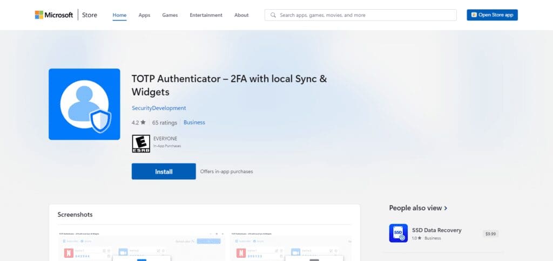
Task: Open the first app screenshot thumbnail
Action: pyautogui.click(x=141, y=245)
